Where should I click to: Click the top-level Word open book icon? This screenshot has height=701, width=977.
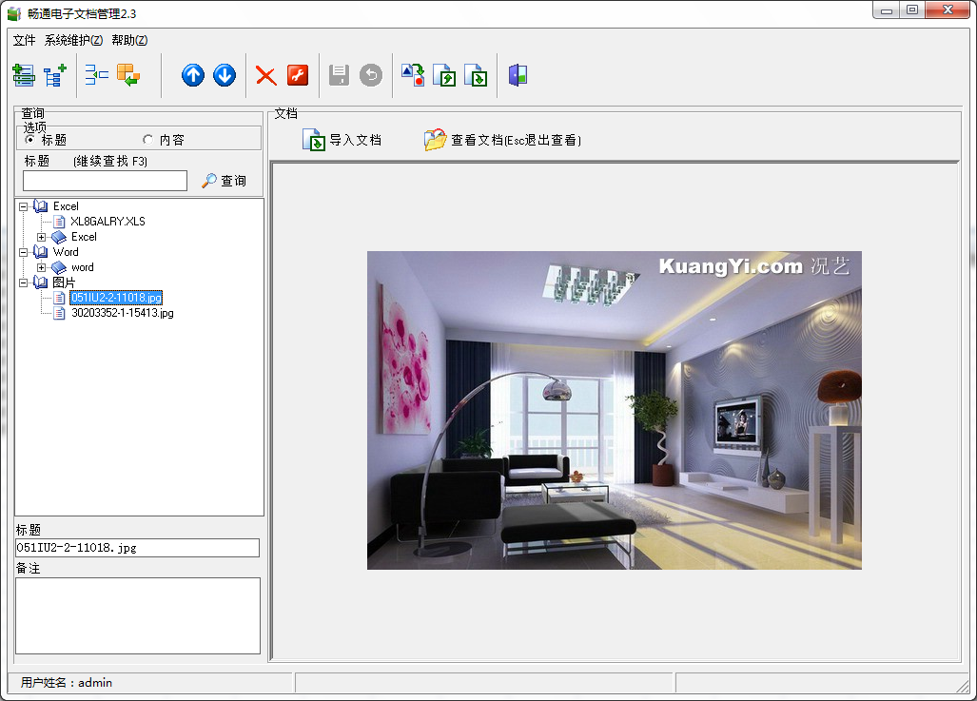point(41,252)
